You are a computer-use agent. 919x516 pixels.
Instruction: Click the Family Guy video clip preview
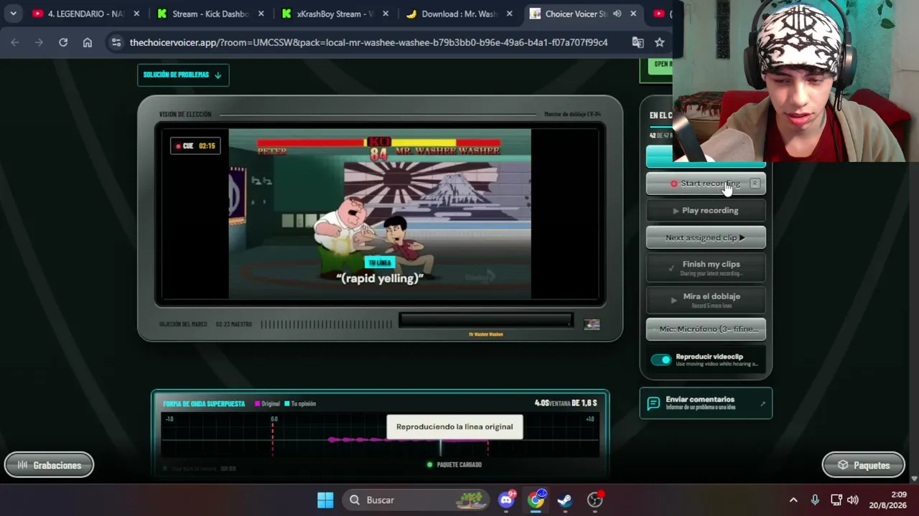click(x=380, y=214)
